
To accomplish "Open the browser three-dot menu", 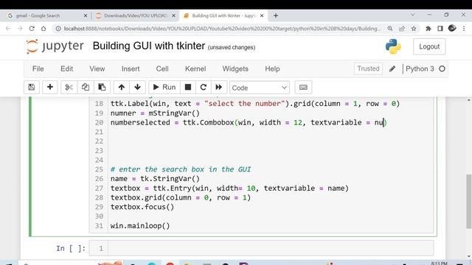I will [464, 29].
